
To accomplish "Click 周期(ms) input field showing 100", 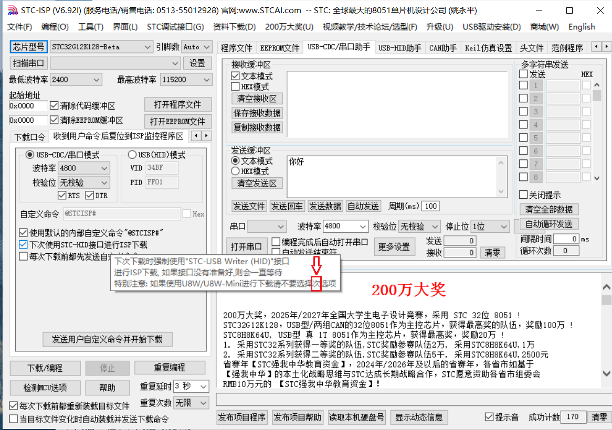I will coord(430,206).
